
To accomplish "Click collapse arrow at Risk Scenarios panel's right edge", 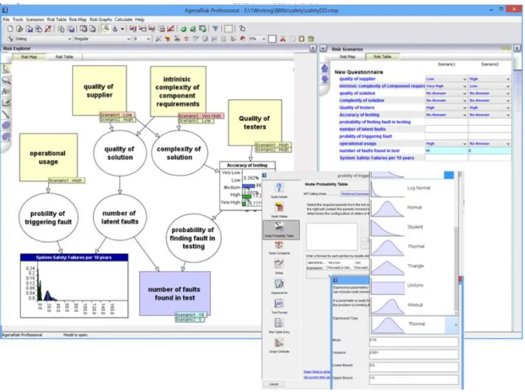I will coord(517,49).
